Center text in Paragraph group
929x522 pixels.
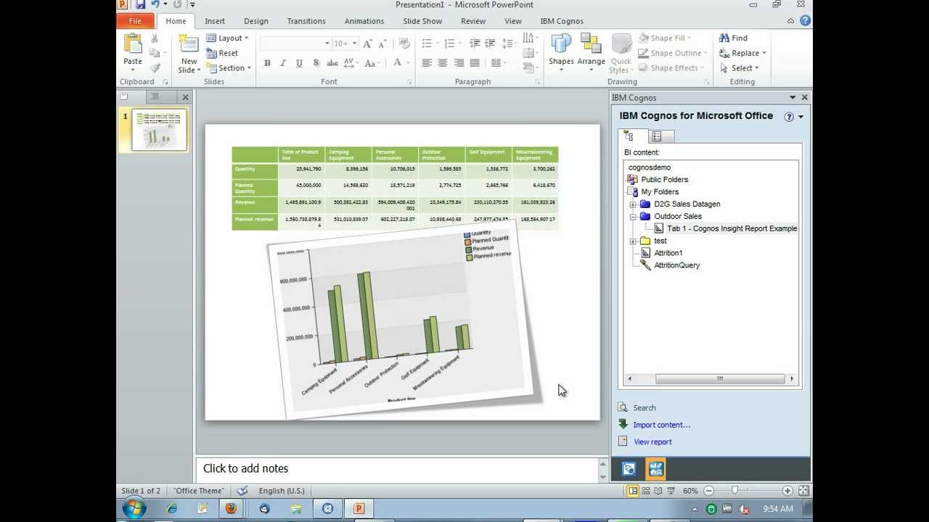coord(443,64)
